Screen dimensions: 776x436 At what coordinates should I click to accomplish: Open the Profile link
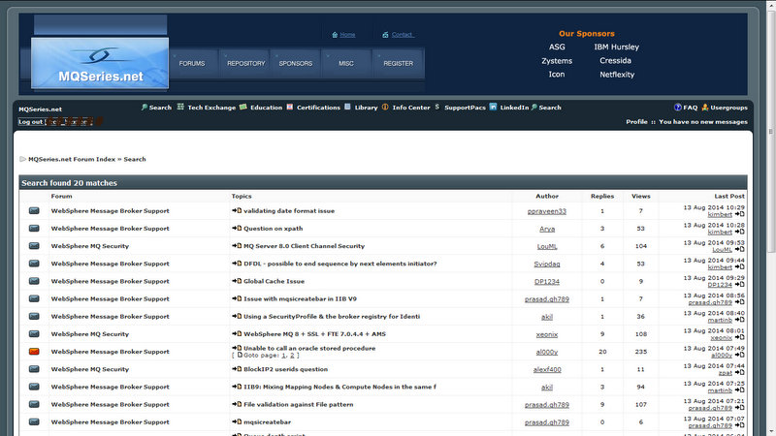(636, 122)
